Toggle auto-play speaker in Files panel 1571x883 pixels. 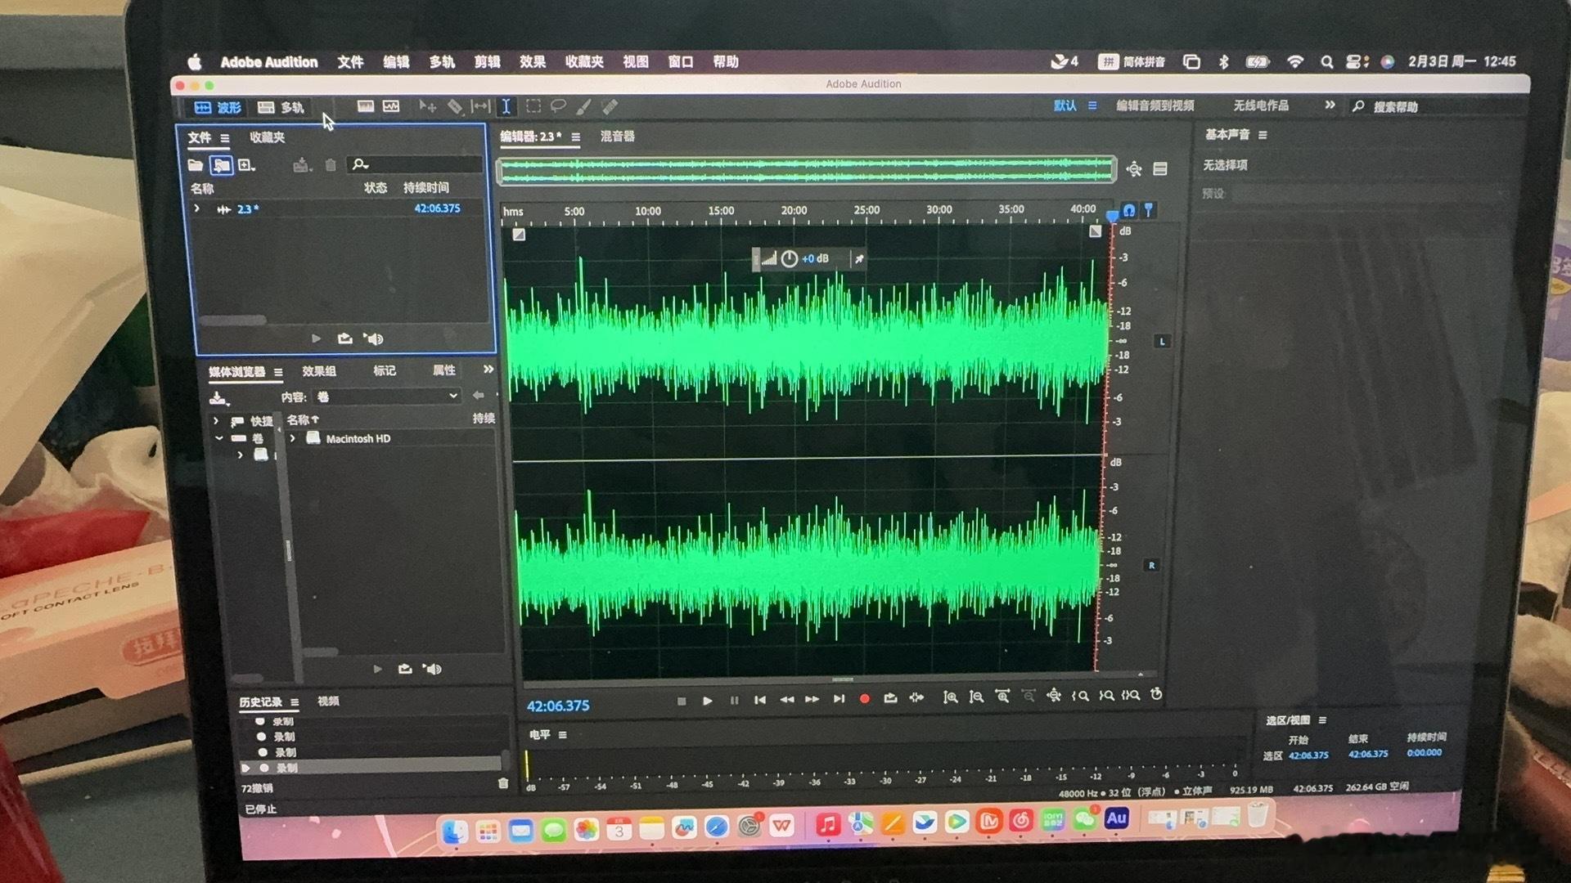coord(373,338)
